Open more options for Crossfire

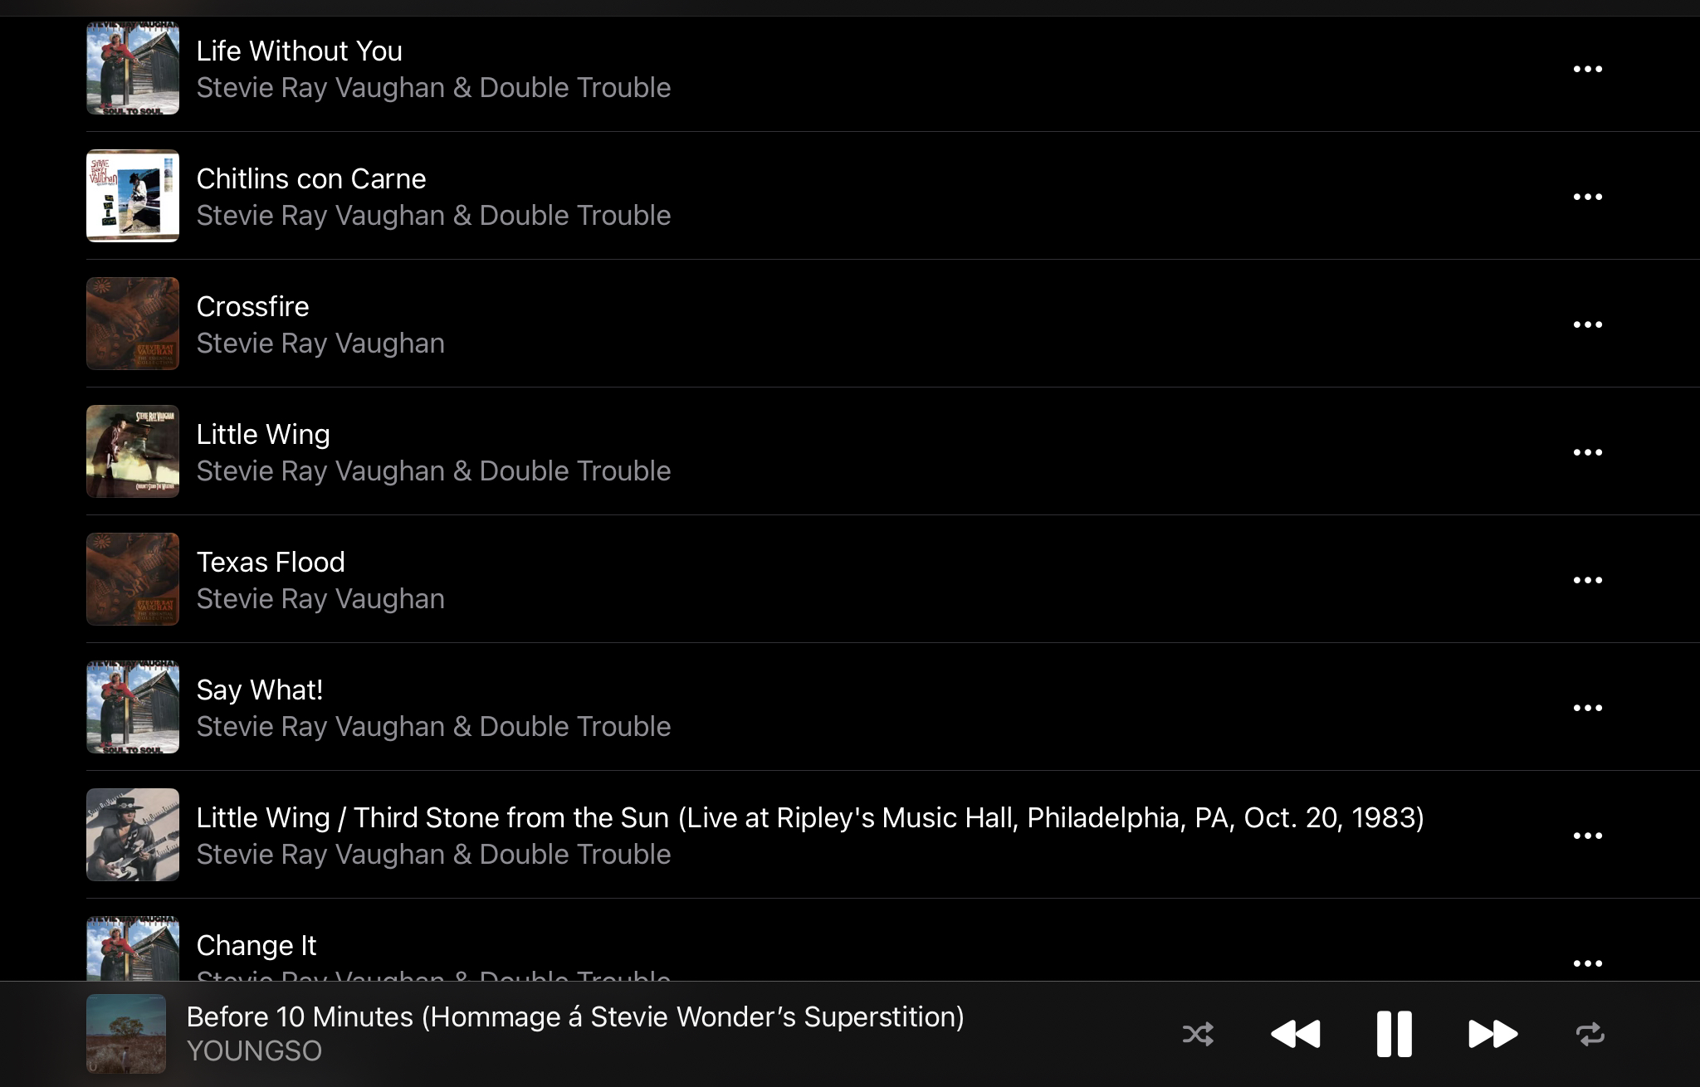1588,324
